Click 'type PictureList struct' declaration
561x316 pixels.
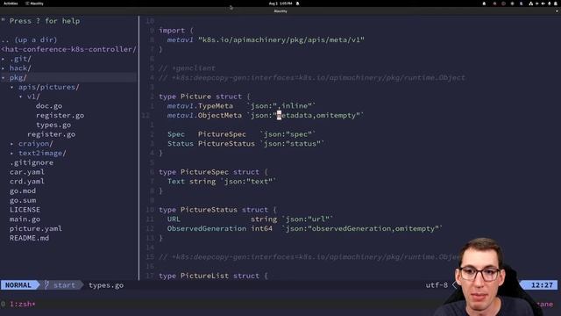pos(213,276)
